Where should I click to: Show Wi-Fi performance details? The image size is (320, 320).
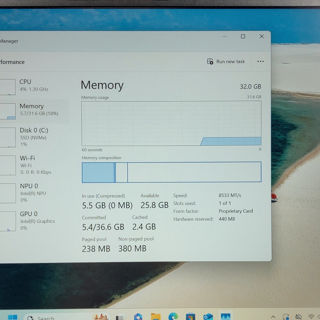[34, 165]
